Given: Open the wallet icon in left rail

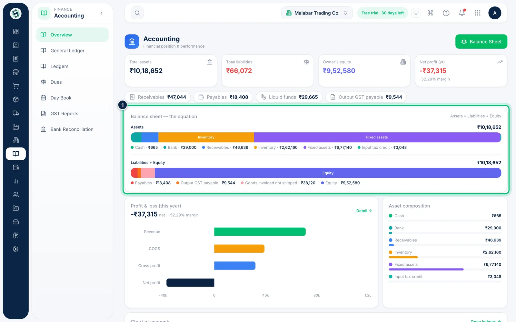Looking at the screenshot, I should tap(16, 167).
